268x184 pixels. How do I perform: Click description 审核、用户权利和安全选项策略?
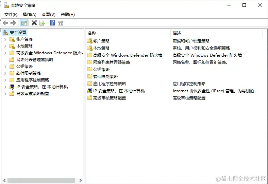tap(201, 48)
